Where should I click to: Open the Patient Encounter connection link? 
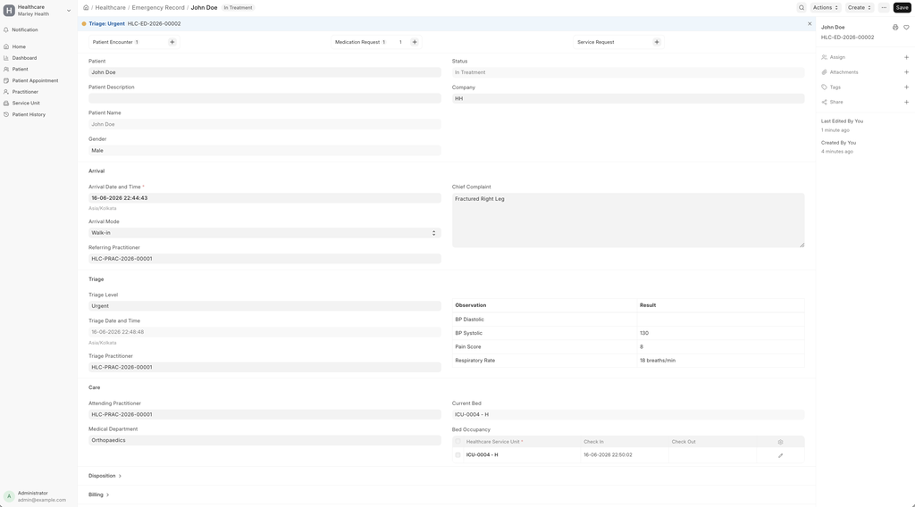coord(113,42)
